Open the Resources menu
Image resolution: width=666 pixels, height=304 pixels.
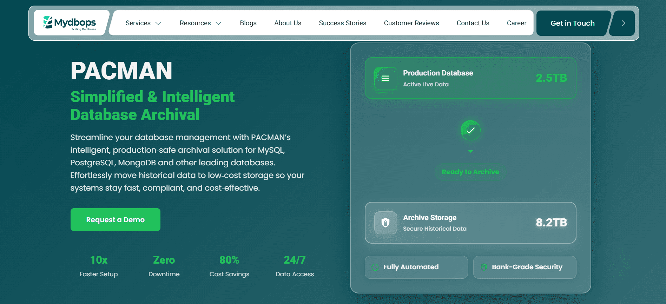[x=200, y=23]
